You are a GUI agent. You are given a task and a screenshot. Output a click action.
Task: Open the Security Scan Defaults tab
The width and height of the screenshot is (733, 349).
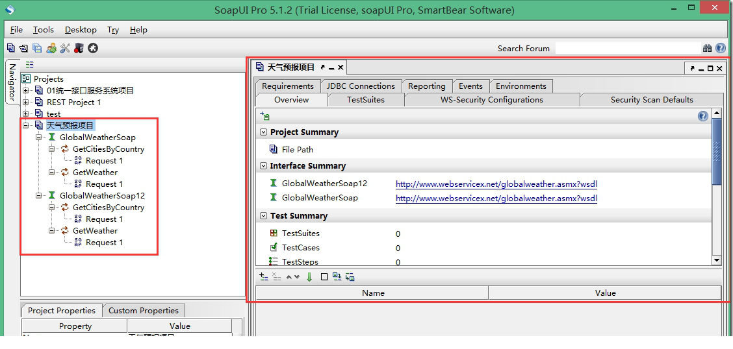652,100
